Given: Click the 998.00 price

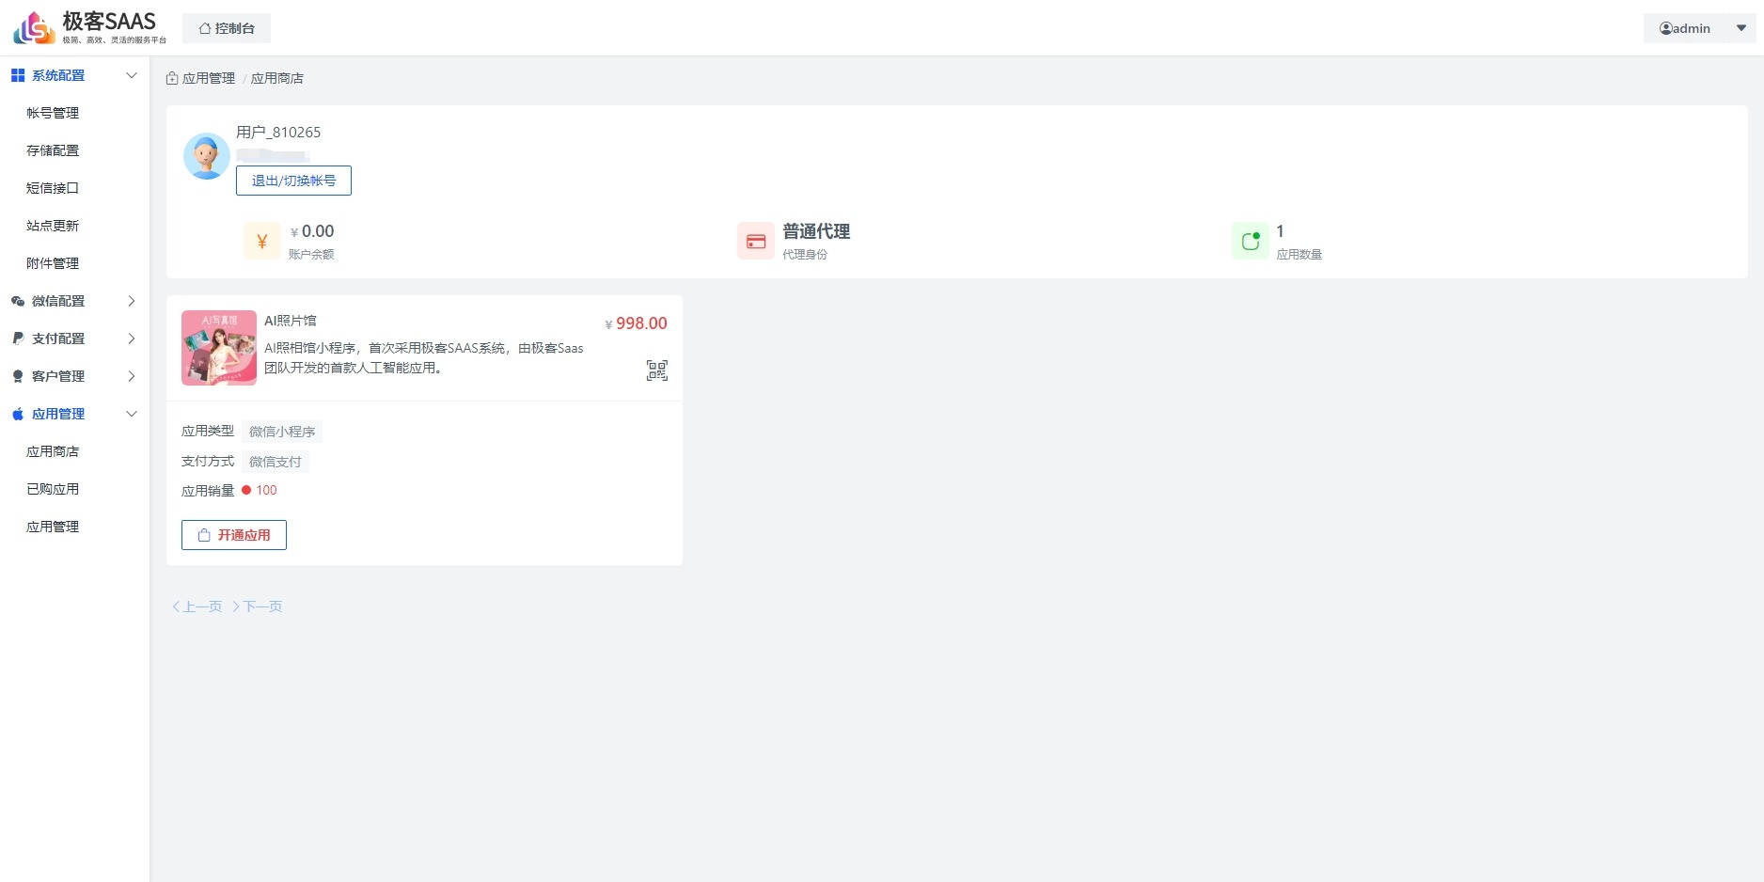Looking at the screenshot, I should coord(641,323).
